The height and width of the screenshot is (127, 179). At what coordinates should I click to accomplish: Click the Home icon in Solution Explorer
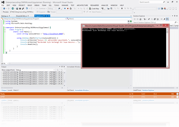[140, 19]
